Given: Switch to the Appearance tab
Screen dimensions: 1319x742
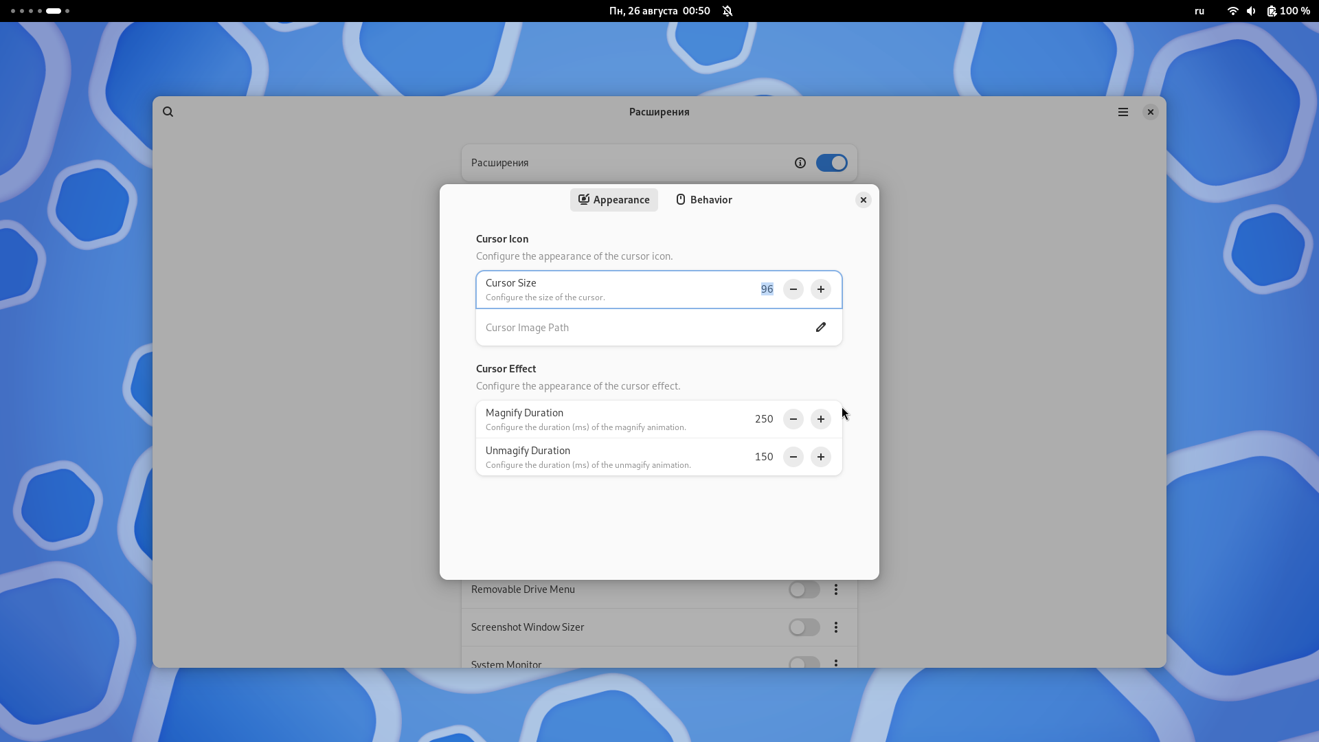Looking at the screenshot, I should [x=614, y=200].
